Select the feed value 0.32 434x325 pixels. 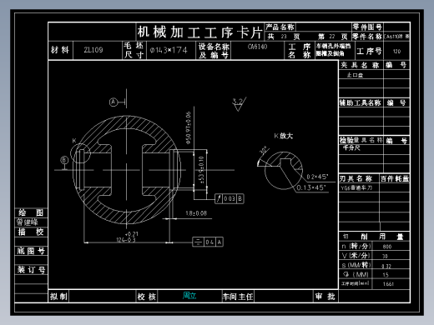click(x=386, y=266)
